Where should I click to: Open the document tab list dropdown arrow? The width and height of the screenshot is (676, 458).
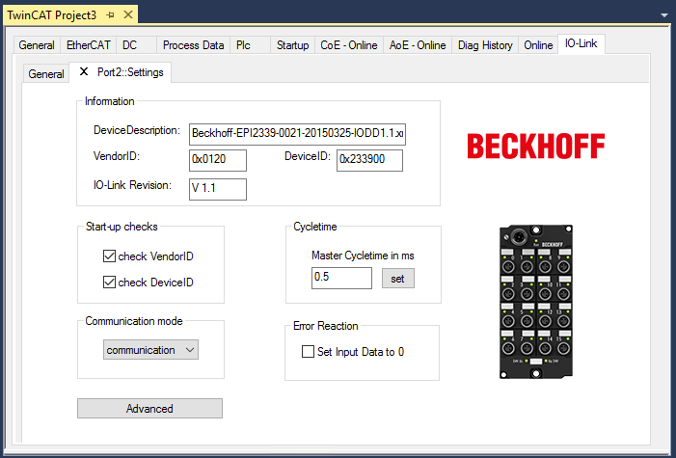coord(664,15)
